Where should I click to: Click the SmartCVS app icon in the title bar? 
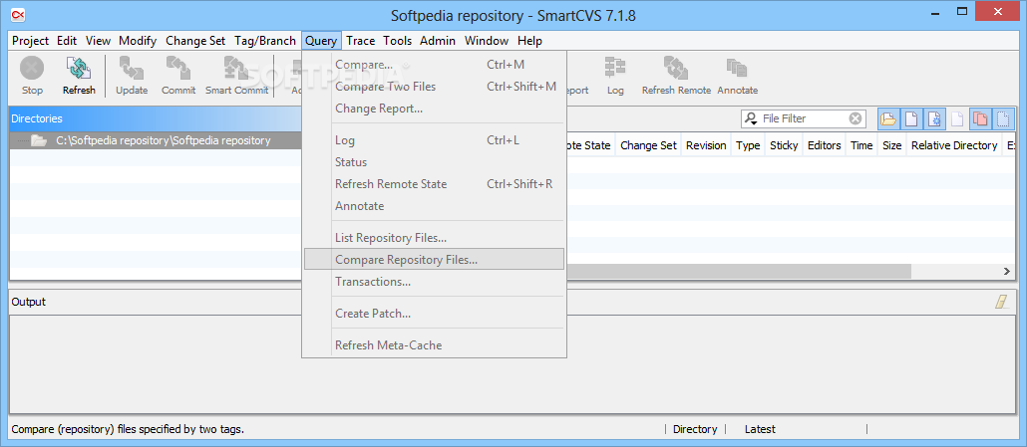18,13
